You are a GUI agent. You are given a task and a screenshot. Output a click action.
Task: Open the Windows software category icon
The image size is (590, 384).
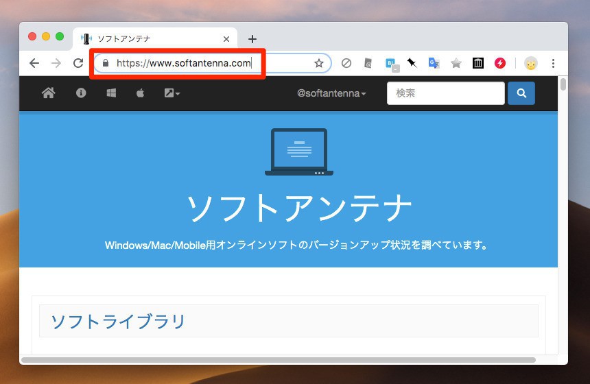[111, 93]
